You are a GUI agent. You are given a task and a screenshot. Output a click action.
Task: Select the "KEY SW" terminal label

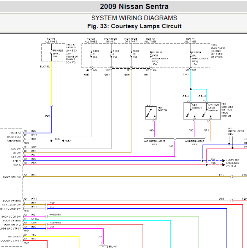tap(16, 157)
